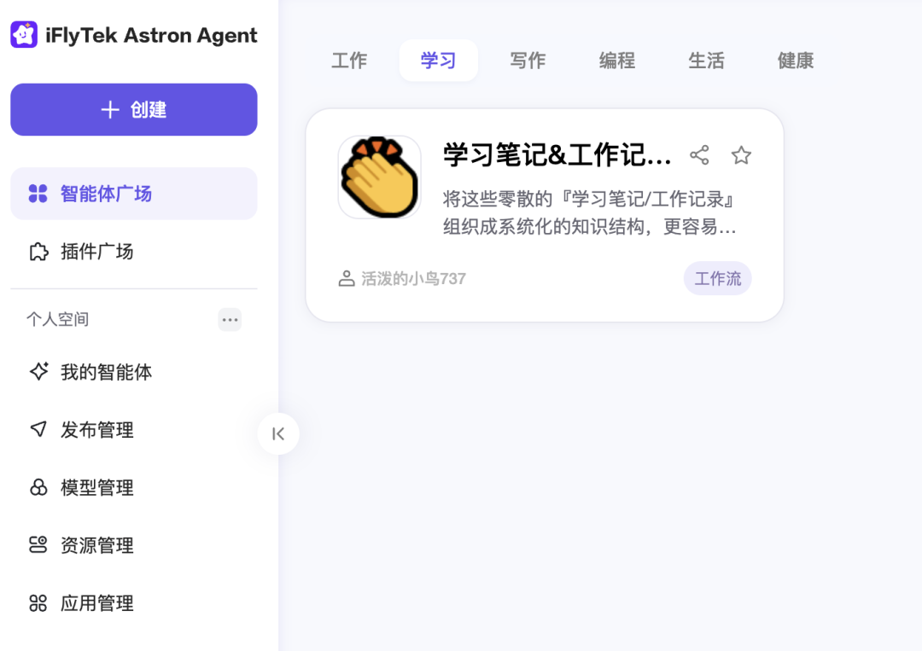The width and height of the screenshot is (922, 651).
Task: Click the iFlyTek Astron Agent logo icon
Action: [24, 35]
